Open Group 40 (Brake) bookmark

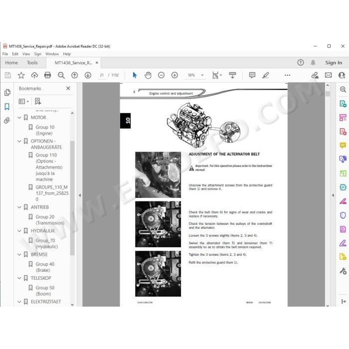point(45,267)
